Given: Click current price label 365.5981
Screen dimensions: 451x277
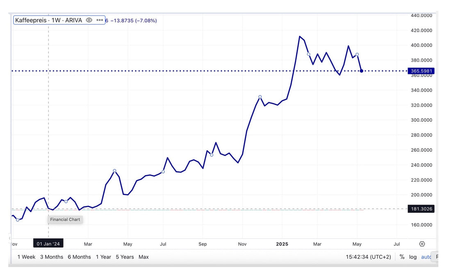Looking at the screenshot, I should click(x=421, y=71).
